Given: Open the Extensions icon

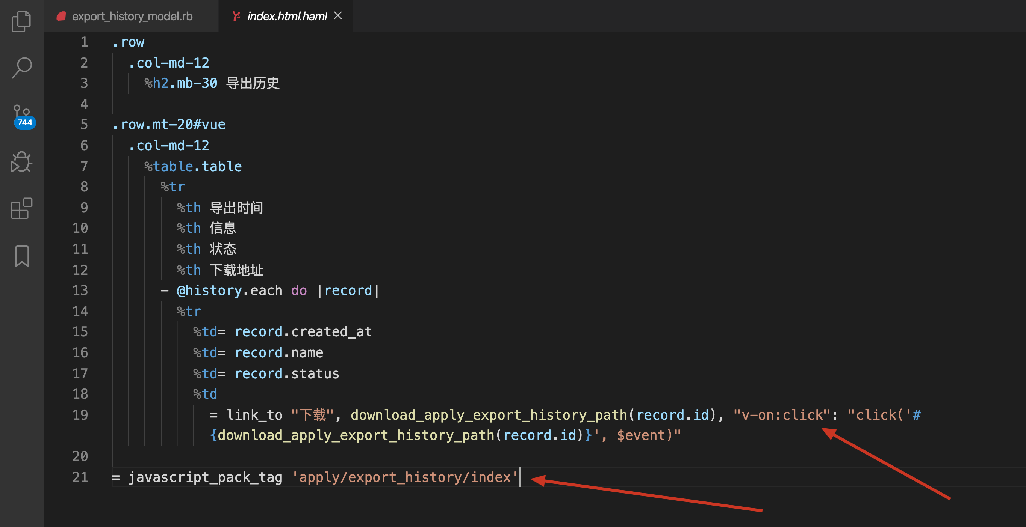Looking at the screenshot, I should point(21,208).
